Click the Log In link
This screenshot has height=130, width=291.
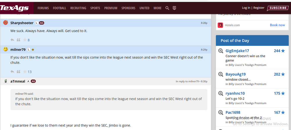click(x=246, y=8)
